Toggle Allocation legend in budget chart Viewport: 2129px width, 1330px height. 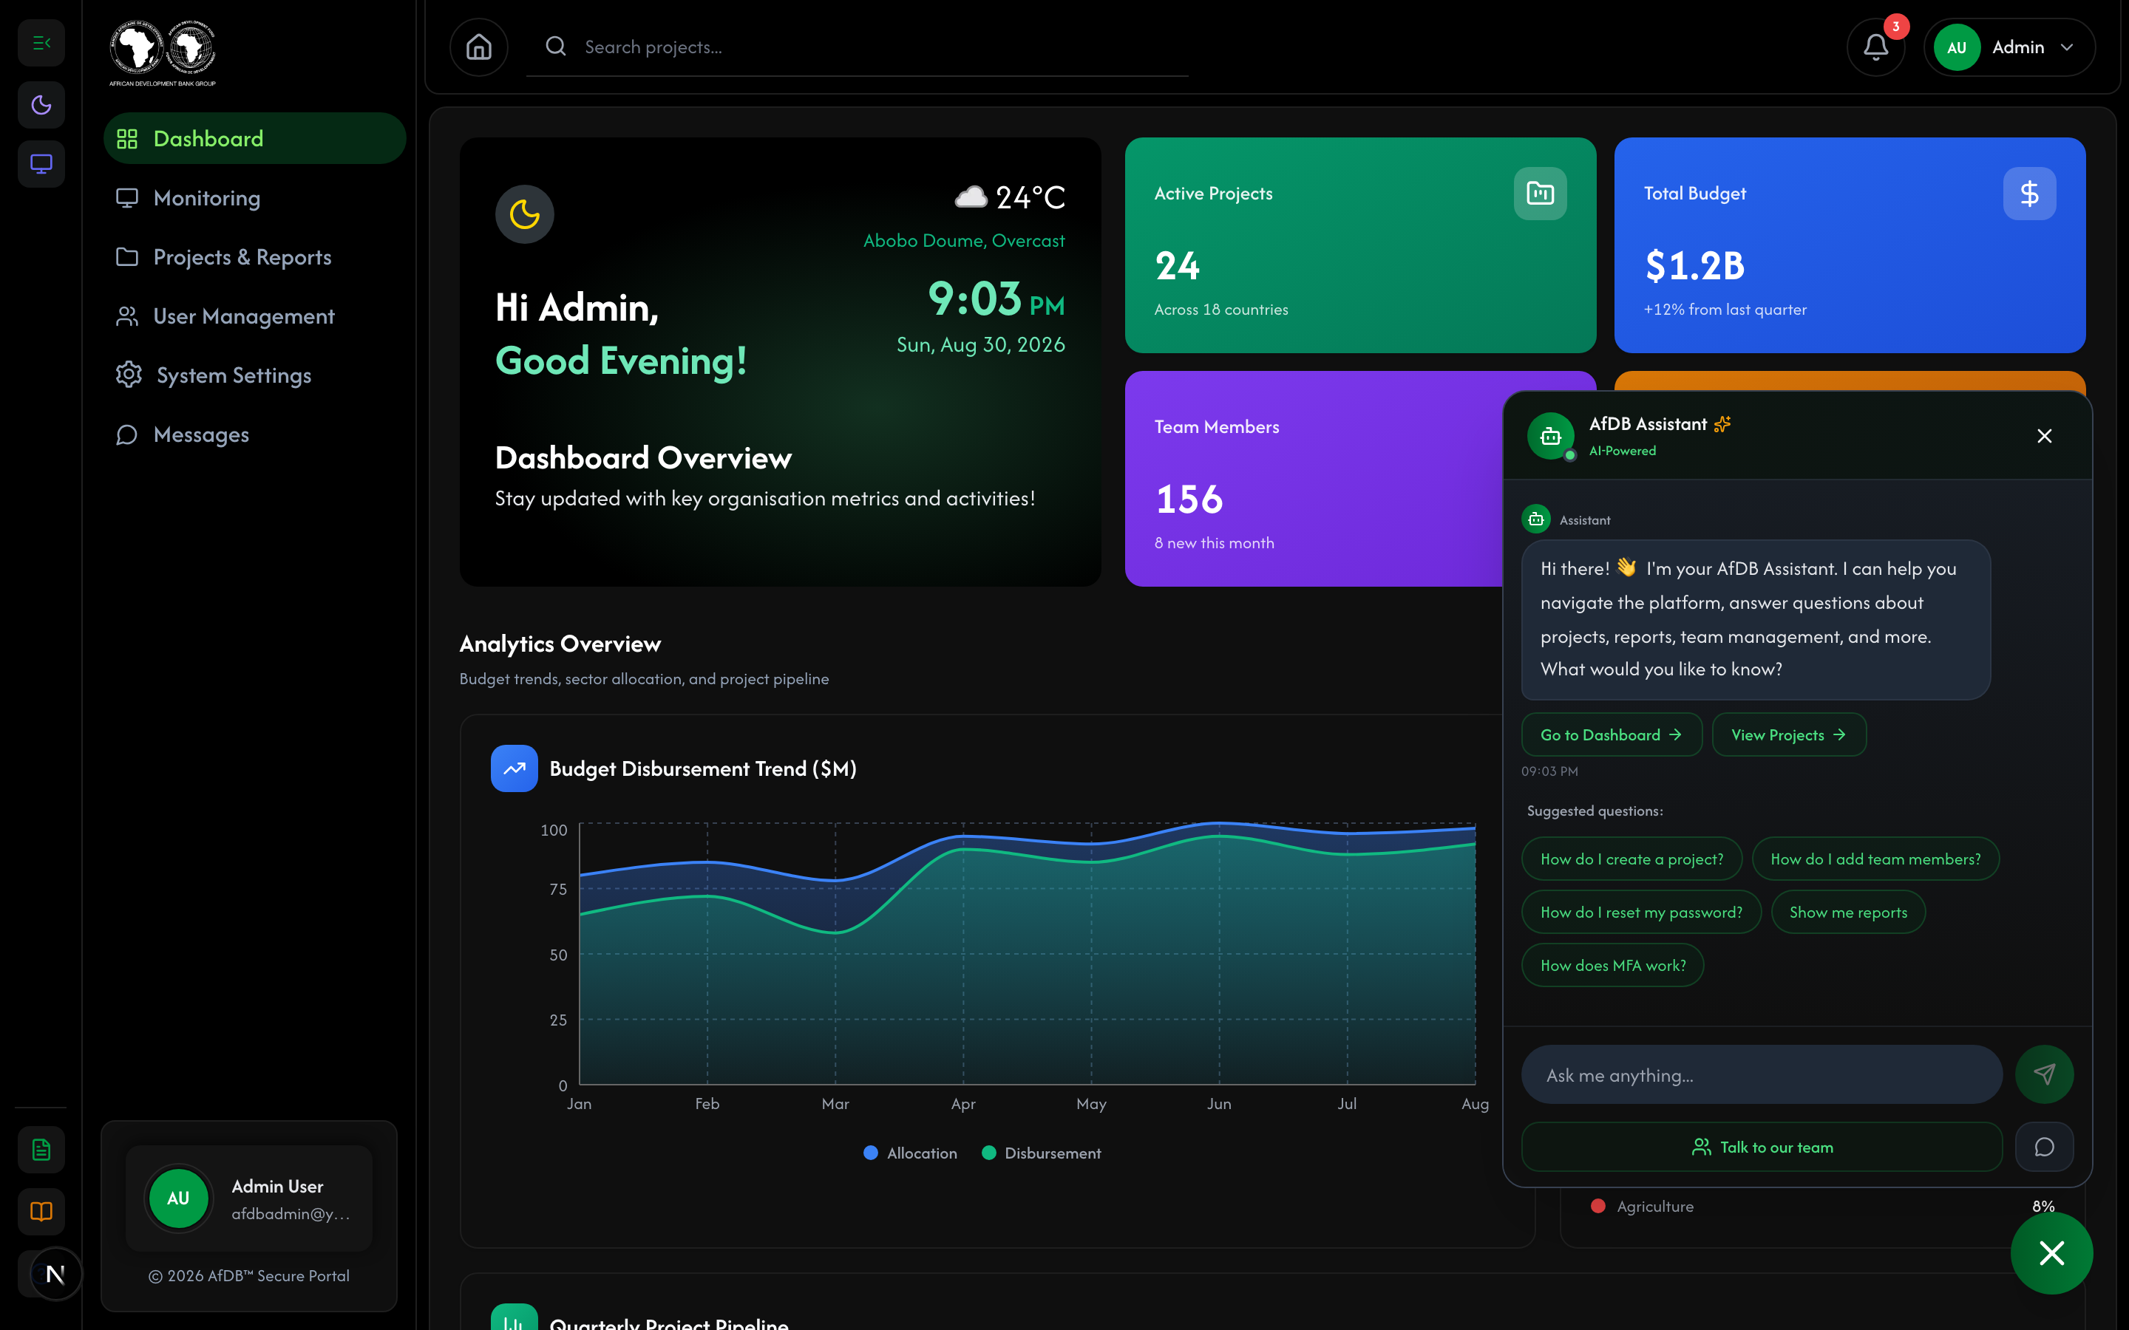pyautogui.click(x=911, y=1153)
